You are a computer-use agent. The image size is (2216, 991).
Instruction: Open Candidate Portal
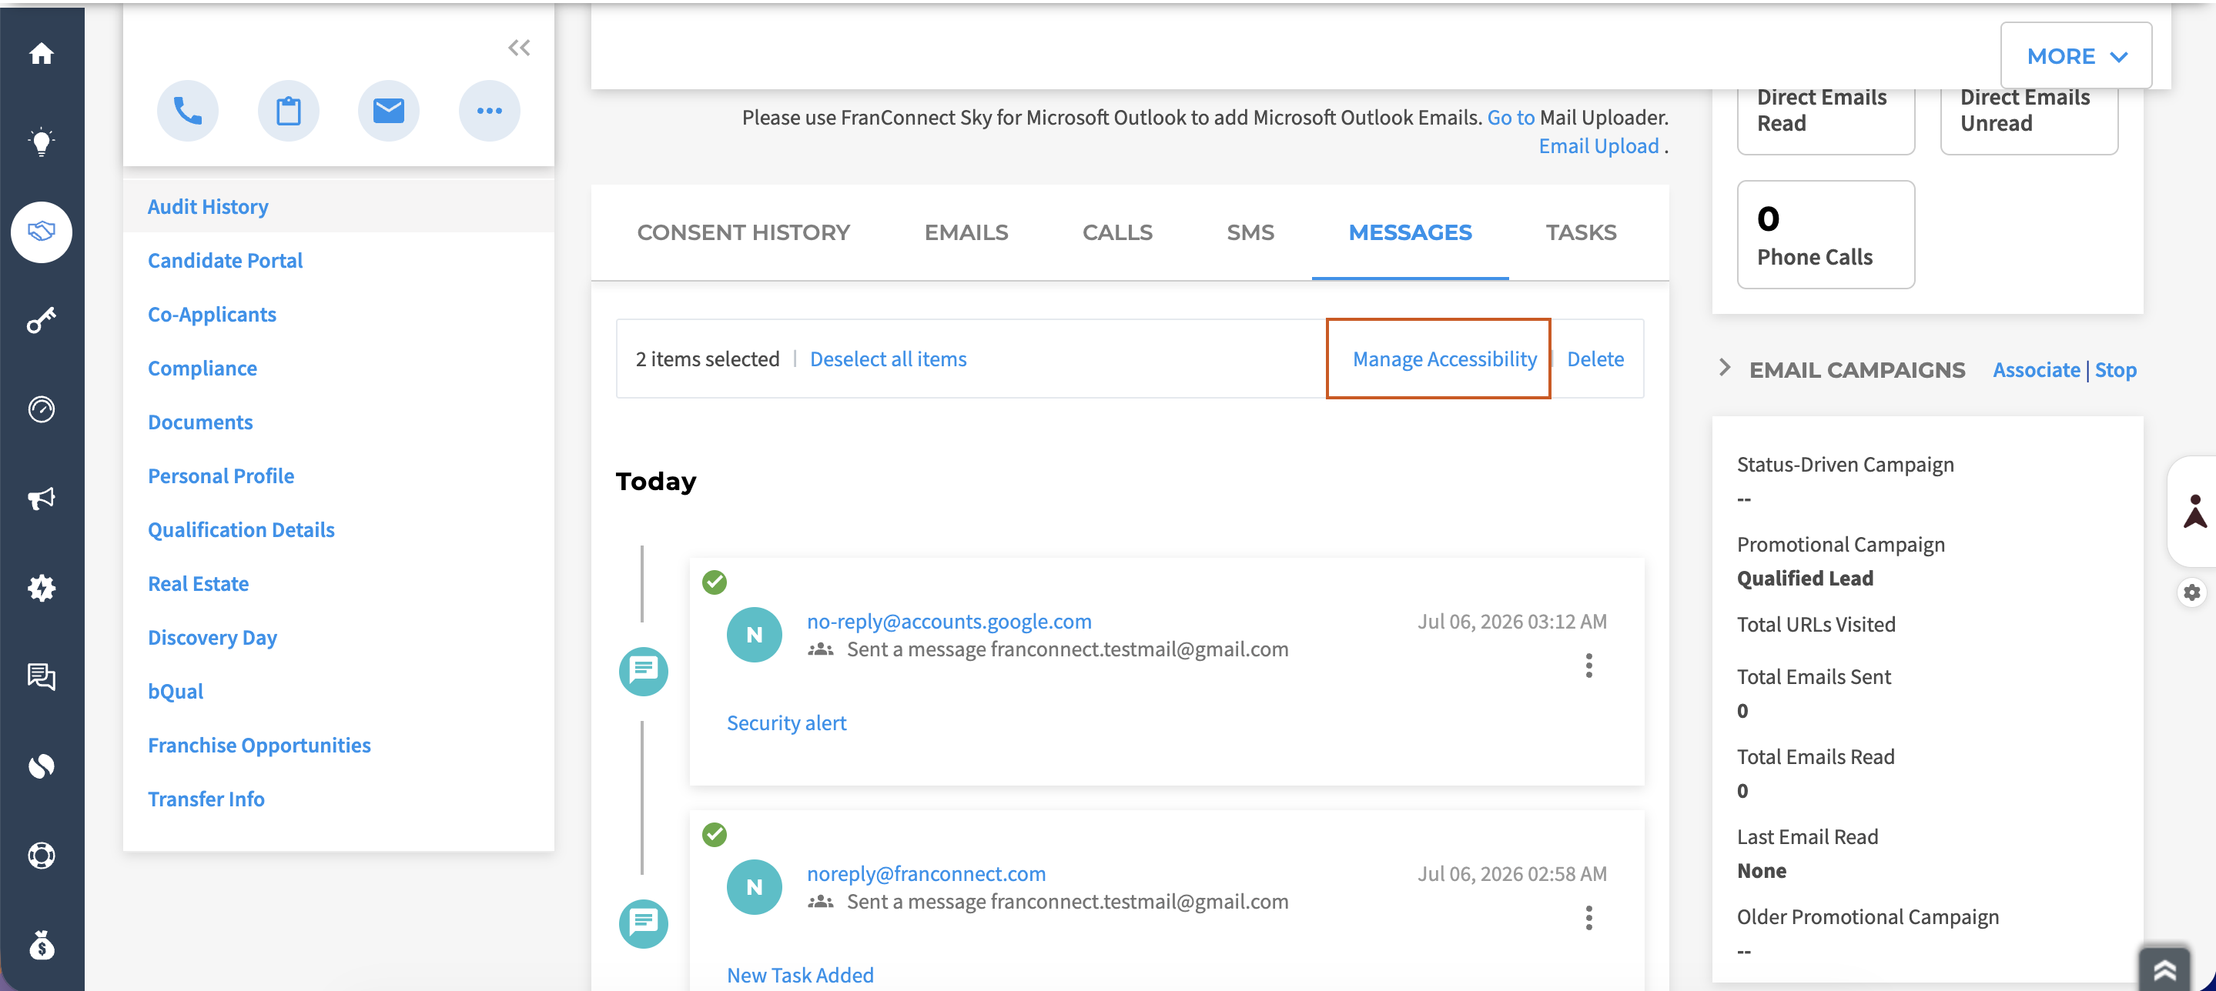click(x=226, y=260)
